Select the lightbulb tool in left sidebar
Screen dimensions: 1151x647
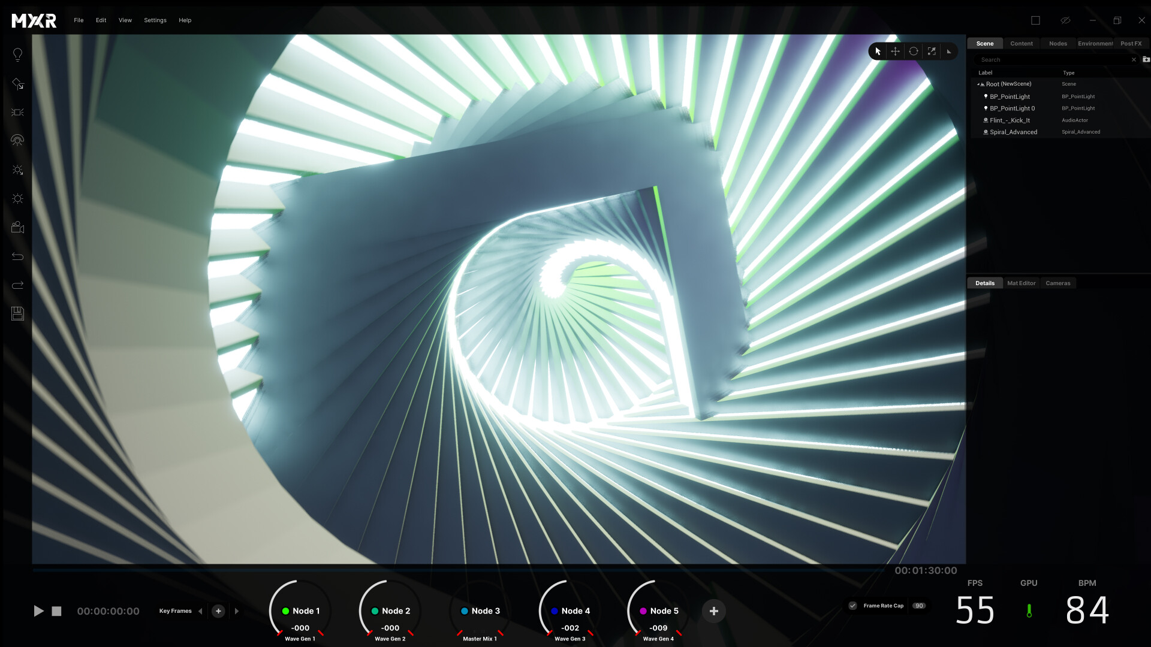17,54
